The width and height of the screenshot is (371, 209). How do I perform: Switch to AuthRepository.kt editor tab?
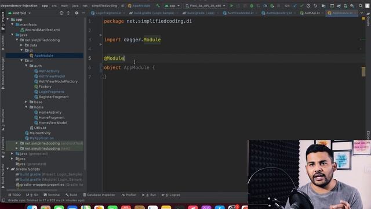277,13
